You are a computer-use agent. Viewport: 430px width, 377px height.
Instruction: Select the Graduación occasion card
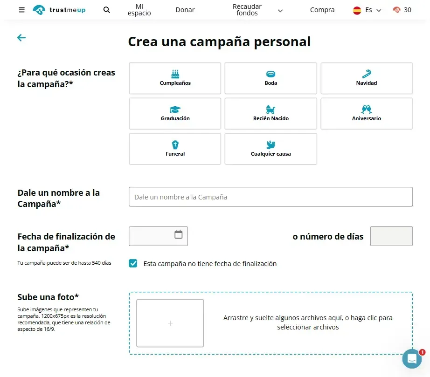(175, 114)
